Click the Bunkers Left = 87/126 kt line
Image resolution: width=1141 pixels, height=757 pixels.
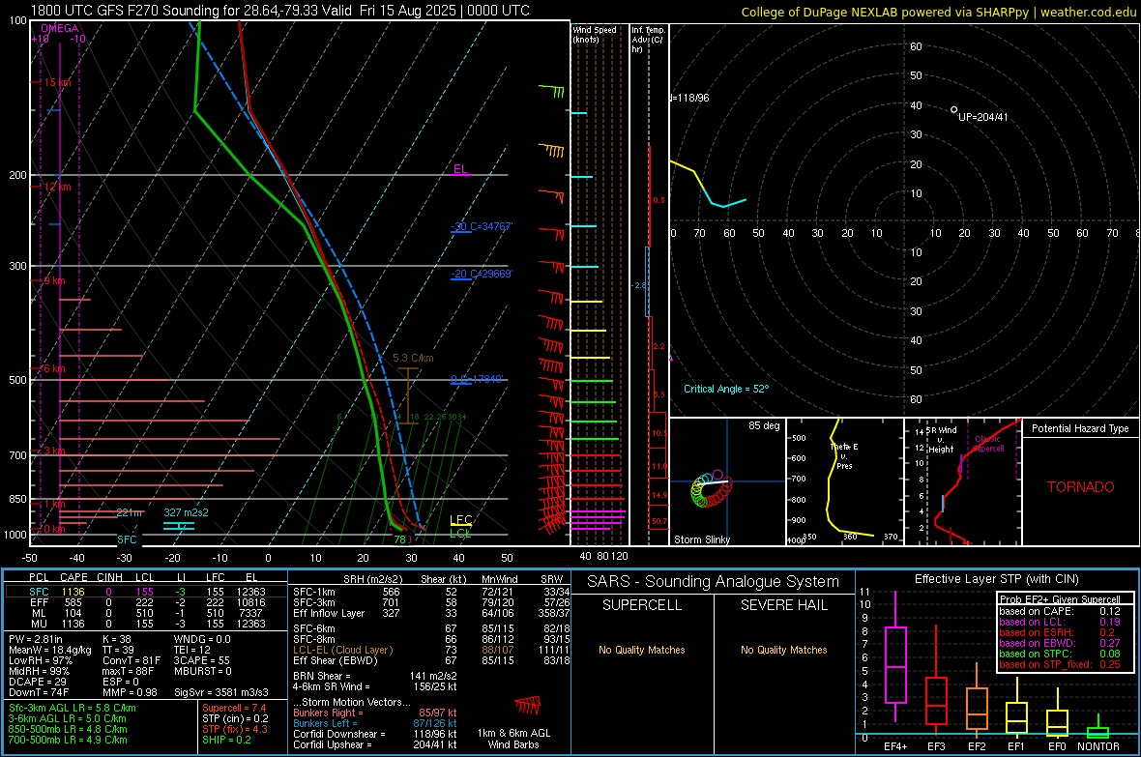(x=375, y=723)
